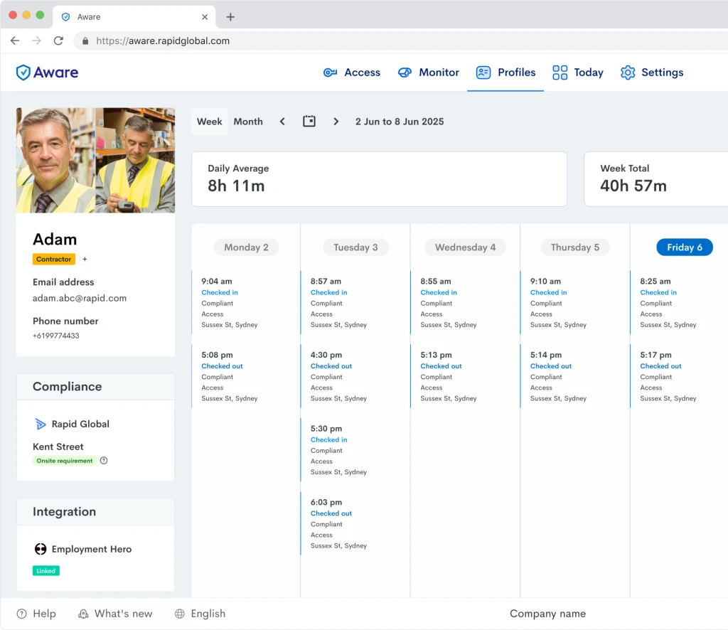Click the browser URL address field
The width and height of the screenshot is (728, 630).
tap(400, 41)
